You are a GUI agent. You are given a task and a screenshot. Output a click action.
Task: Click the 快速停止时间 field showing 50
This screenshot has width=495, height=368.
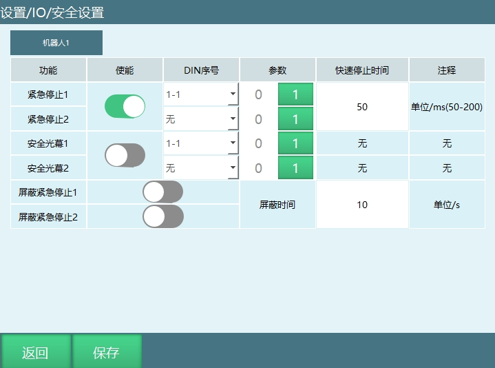pos(362,107)
